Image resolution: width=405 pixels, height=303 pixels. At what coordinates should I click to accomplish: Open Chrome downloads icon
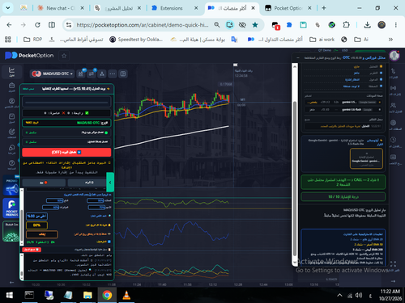click(x=367, y=25)
